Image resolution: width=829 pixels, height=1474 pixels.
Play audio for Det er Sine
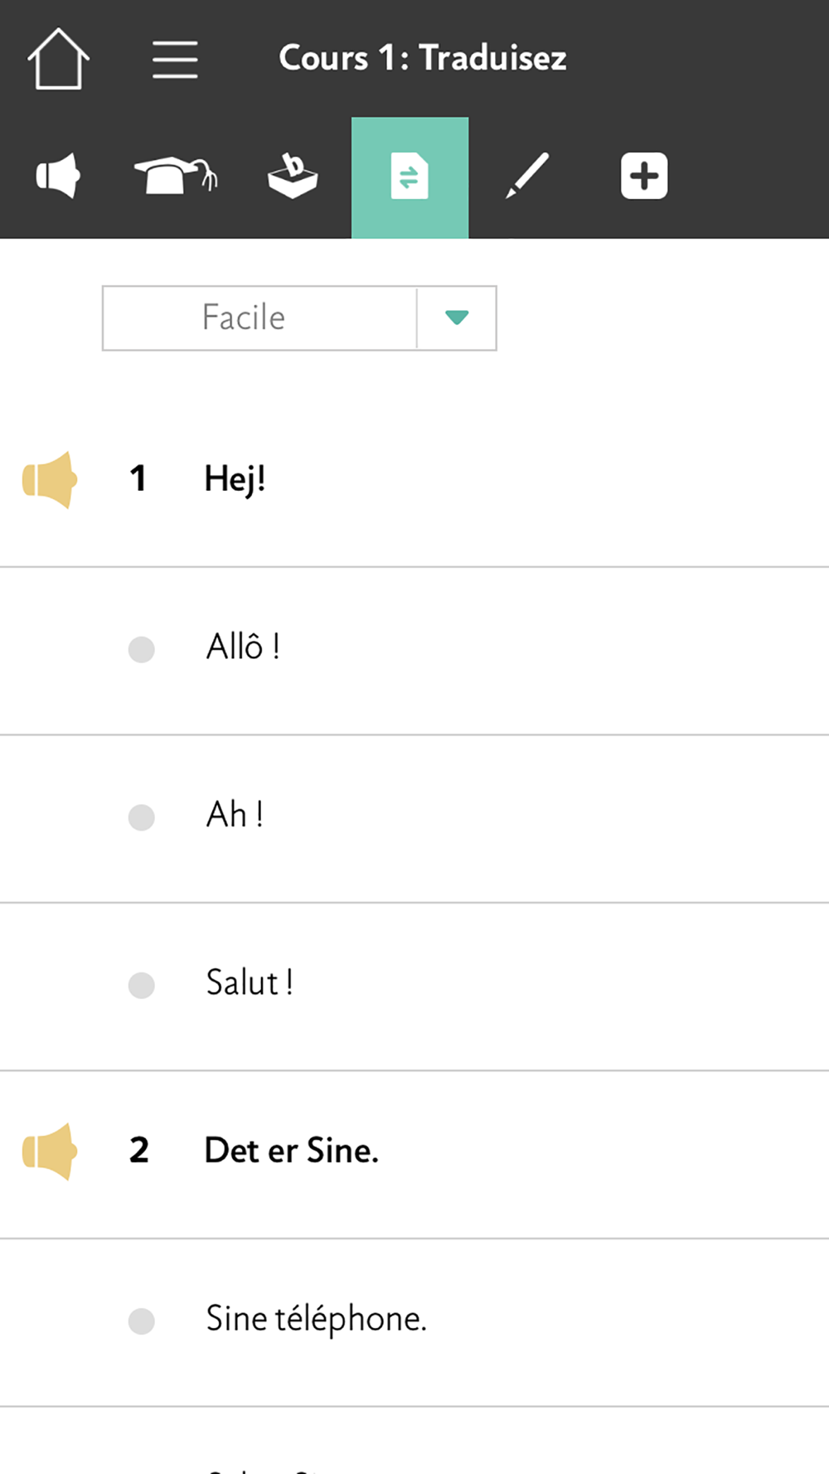click(50, 1151)
